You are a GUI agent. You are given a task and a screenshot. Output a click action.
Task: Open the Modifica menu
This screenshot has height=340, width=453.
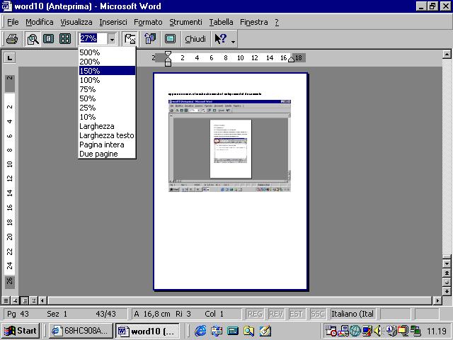[40, 22]
